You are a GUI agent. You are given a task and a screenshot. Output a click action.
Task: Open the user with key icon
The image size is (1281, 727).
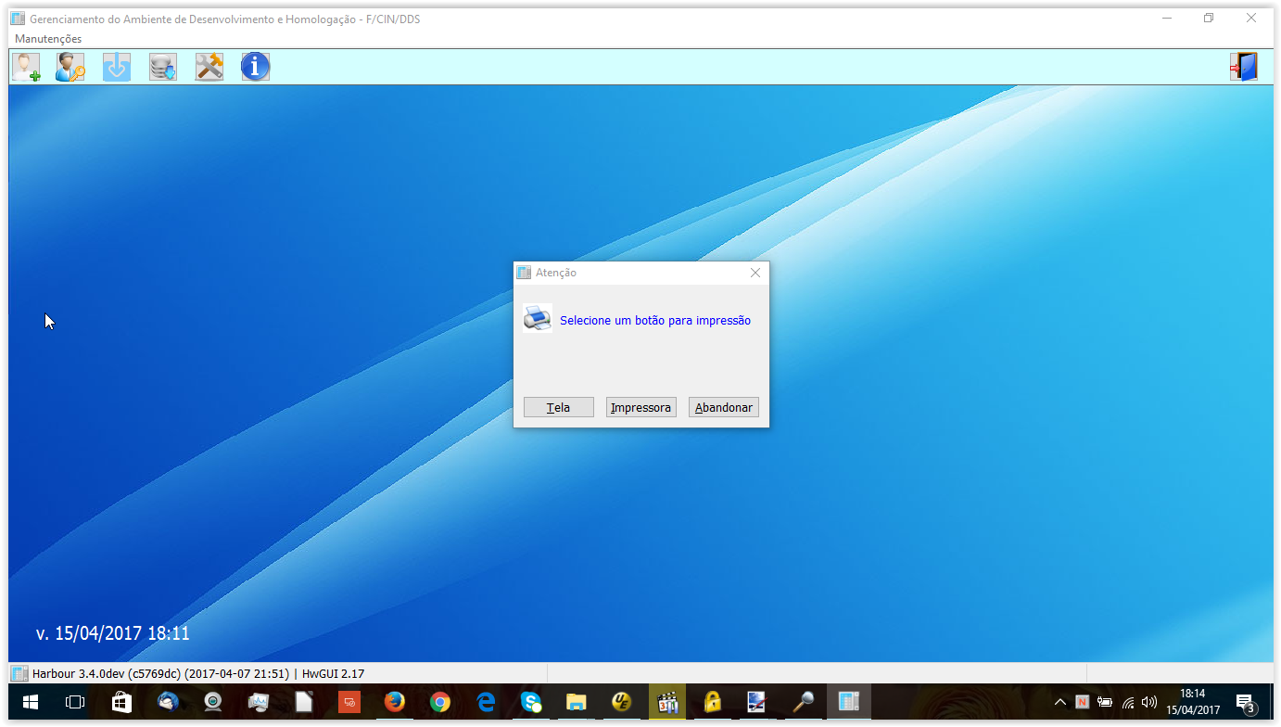70,67
